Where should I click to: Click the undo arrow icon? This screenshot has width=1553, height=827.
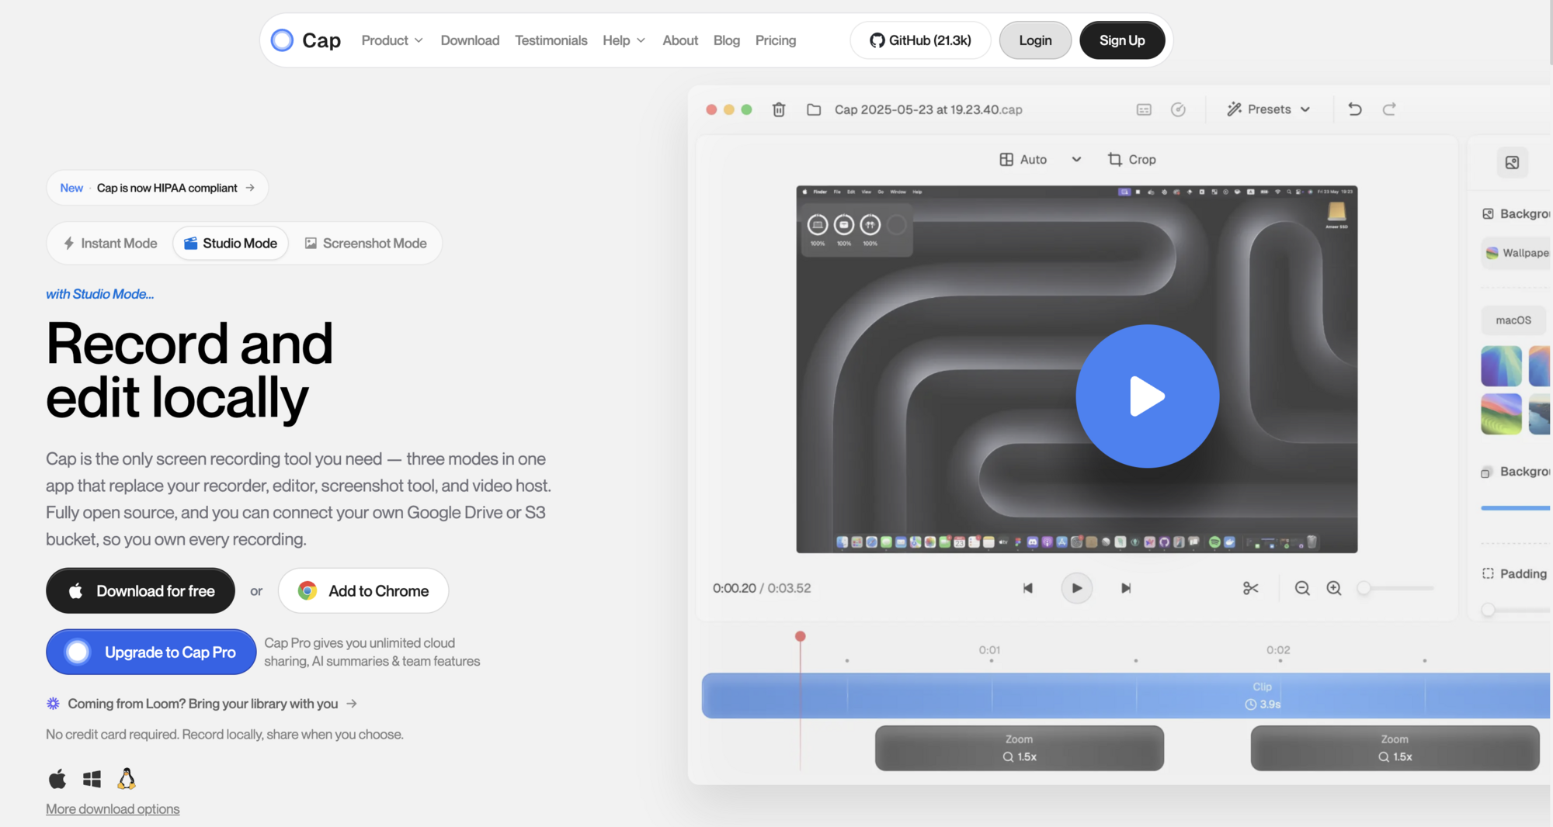click(x=1355, y=109)
